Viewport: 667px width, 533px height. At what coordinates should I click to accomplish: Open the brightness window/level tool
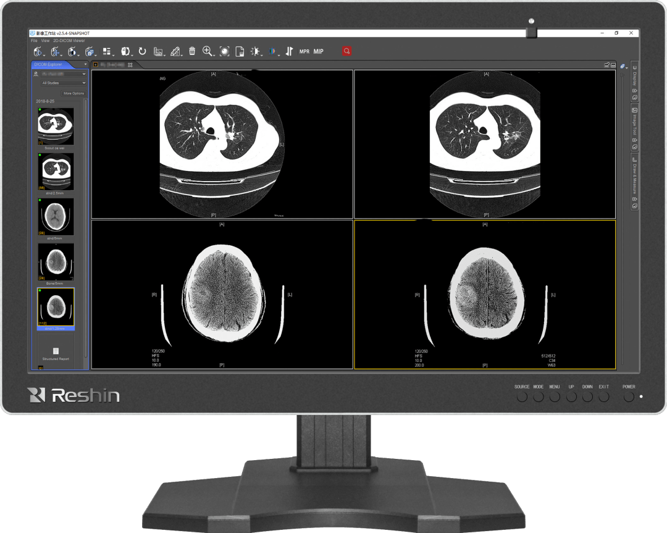256,52
